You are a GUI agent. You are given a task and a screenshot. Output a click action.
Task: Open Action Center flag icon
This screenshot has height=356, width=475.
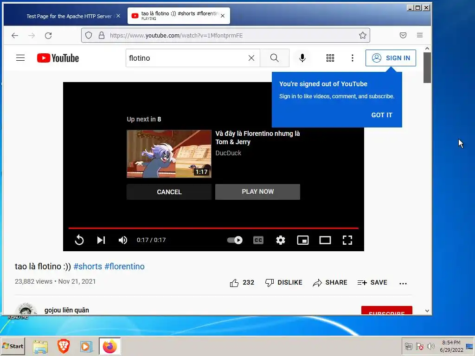coord(419,346)
